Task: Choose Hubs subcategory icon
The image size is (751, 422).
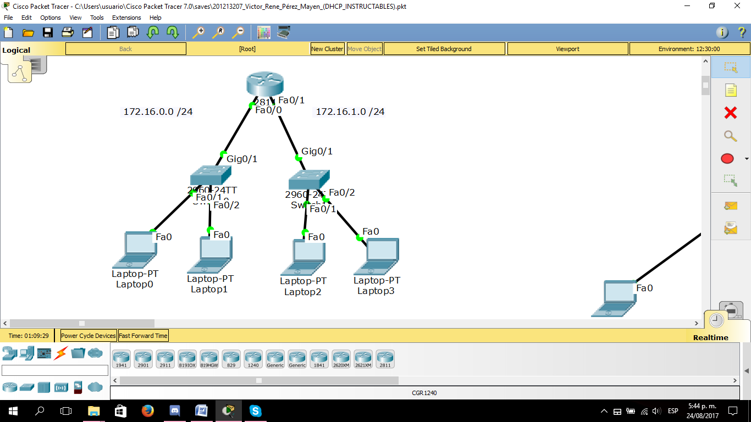Action: [44, 387]
